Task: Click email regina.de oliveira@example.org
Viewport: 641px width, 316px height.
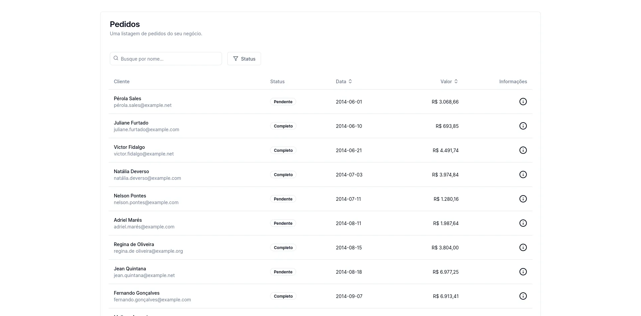Action: 148,251
